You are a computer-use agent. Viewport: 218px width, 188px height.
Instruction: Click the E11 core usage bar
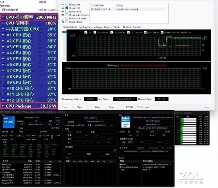coord(188,143)
